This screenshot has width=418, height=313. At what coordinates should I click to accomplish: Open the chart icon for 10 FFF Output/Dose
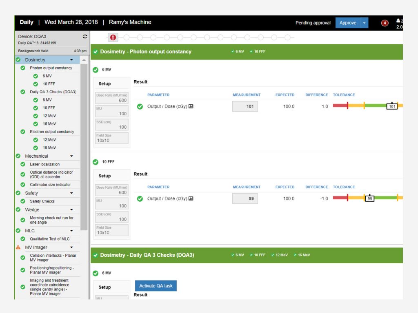[191, 199]
